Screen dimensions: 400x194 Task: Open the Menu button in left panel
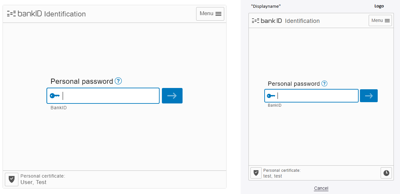(210, 14)
